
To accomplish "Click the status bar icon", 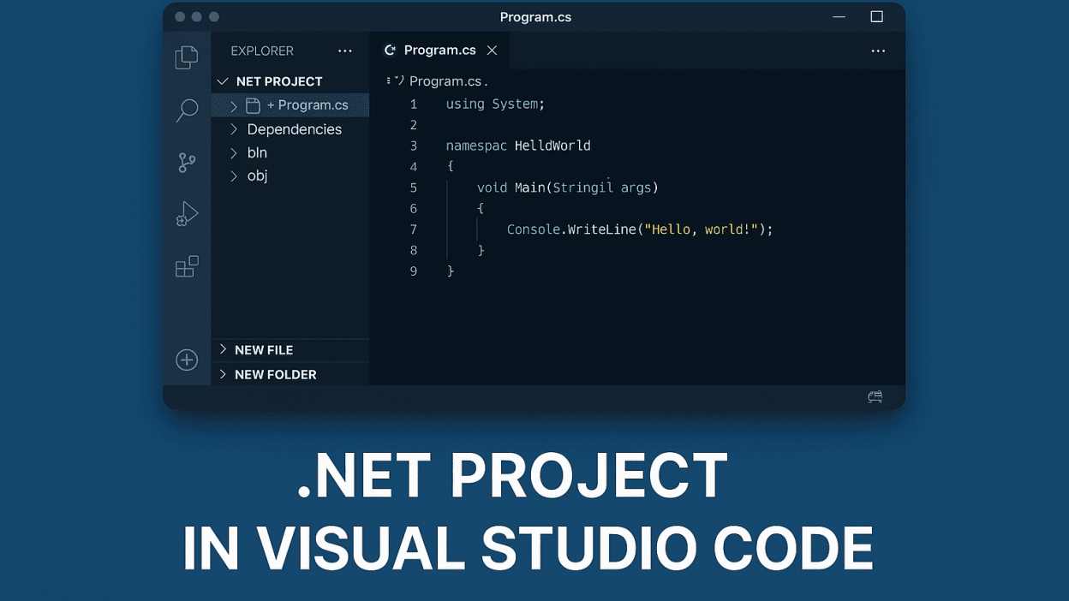I will coord(875,397).
